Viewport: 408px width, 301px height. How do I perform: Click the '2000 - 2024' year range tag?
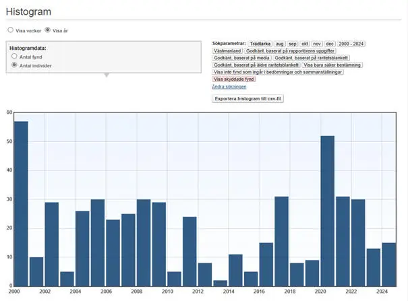click(351, 43)
